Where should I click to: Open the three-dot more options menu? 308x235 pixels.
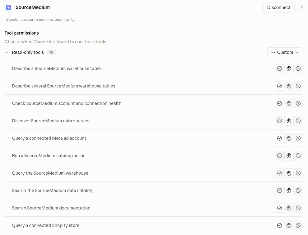(x=302, y=7)
